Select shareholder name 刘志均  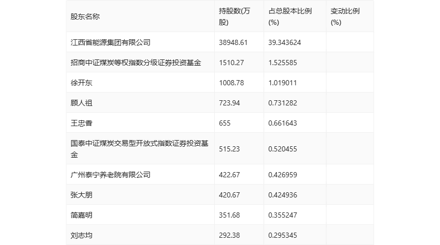(x=81, y=235)
